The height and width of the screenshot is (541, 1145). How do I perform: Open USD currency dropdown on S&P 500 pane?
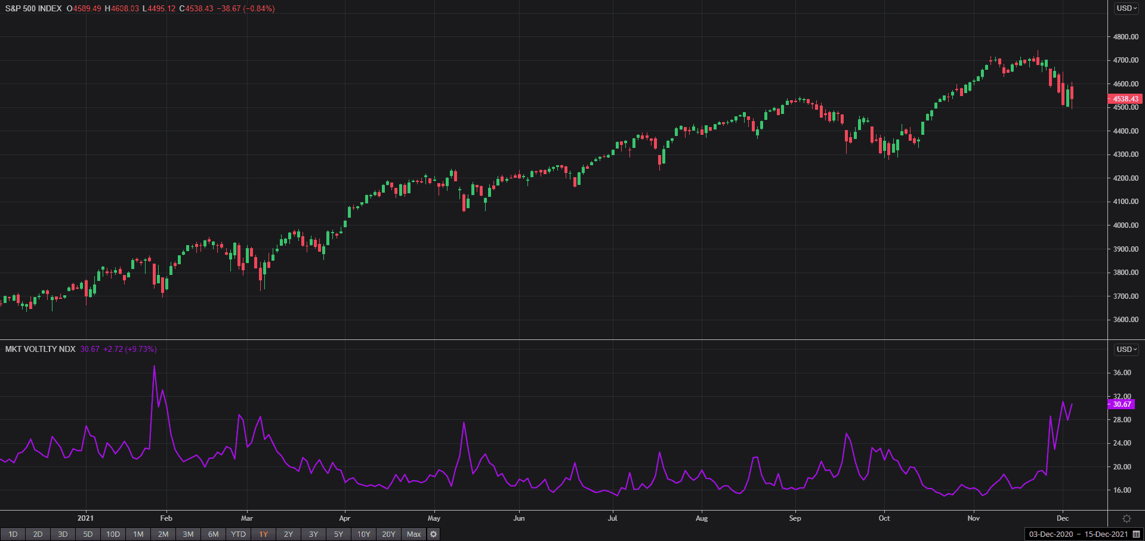1127,8
